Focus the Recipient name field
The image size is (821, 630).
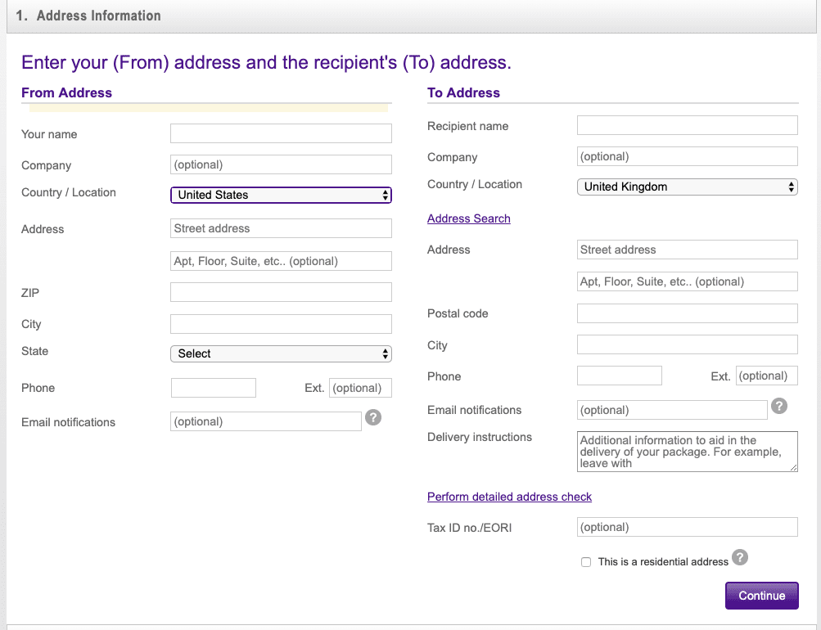687,125
